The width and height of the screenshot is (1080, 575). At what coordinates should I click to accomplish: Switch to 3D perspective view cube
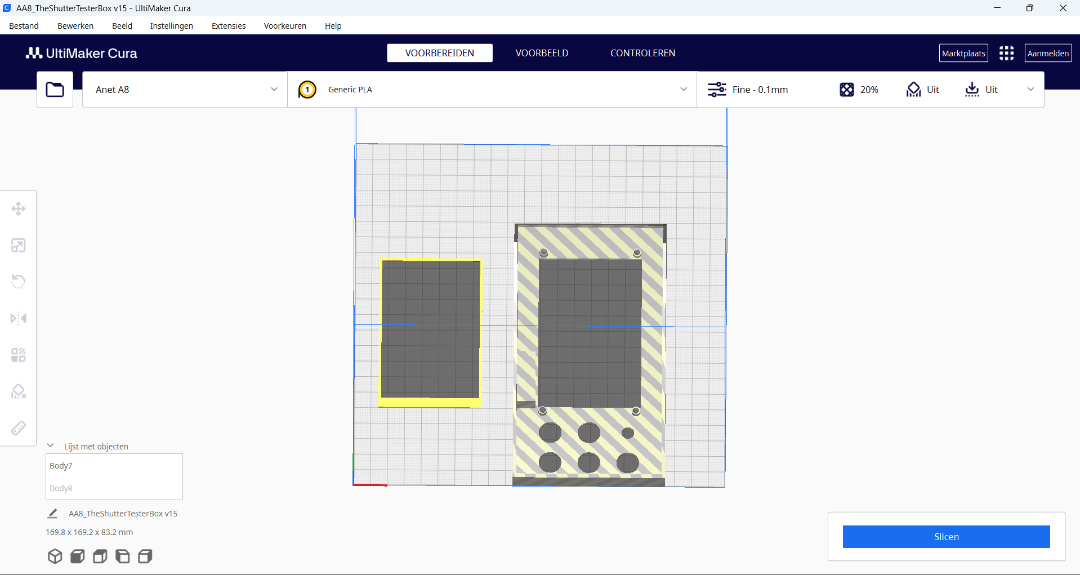click(55, 556)
